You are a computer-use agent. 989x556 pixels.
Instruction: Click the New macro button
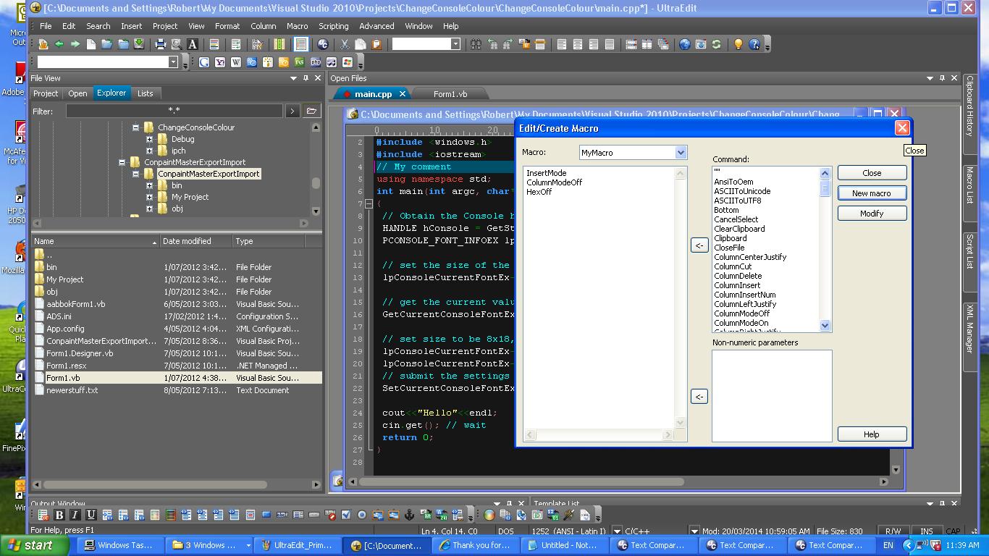click(871, 193)
